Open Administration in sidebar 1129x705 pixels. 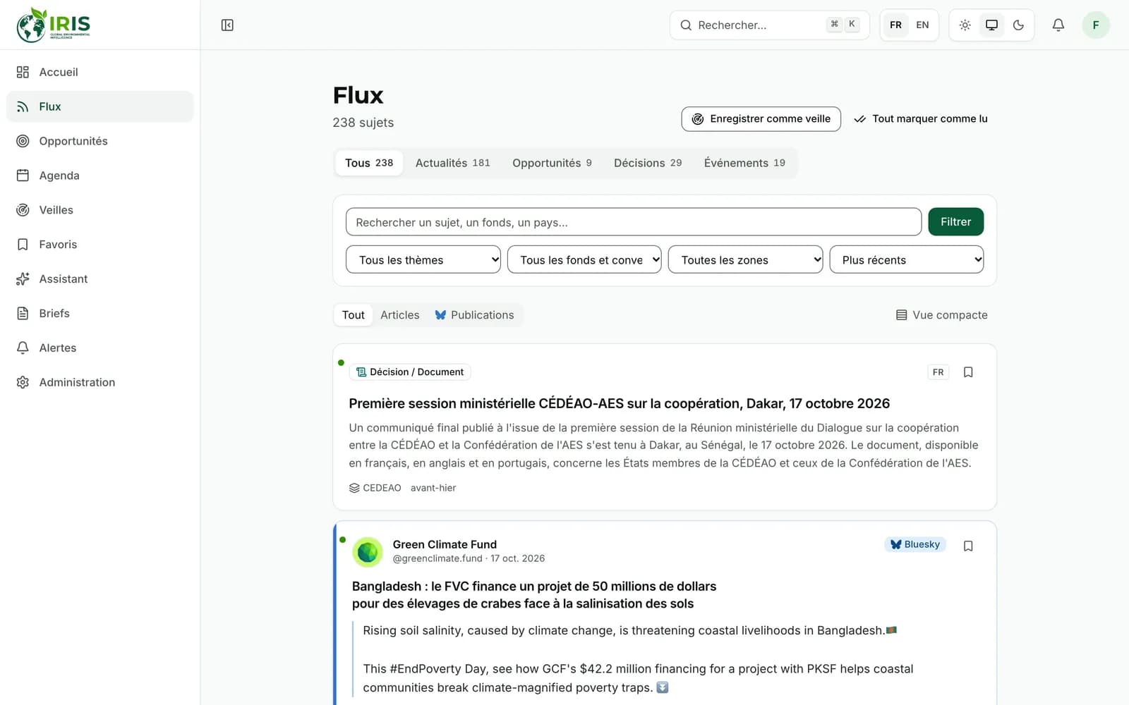(x=99, y=383)
